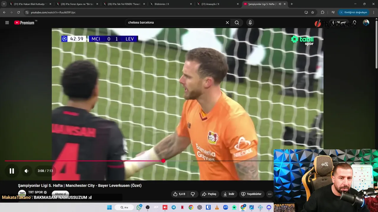The width and height of the screenshot is (378, 212).
Task: Clear the 'chelsea barcelona' search text
Action: coord(227,23)
